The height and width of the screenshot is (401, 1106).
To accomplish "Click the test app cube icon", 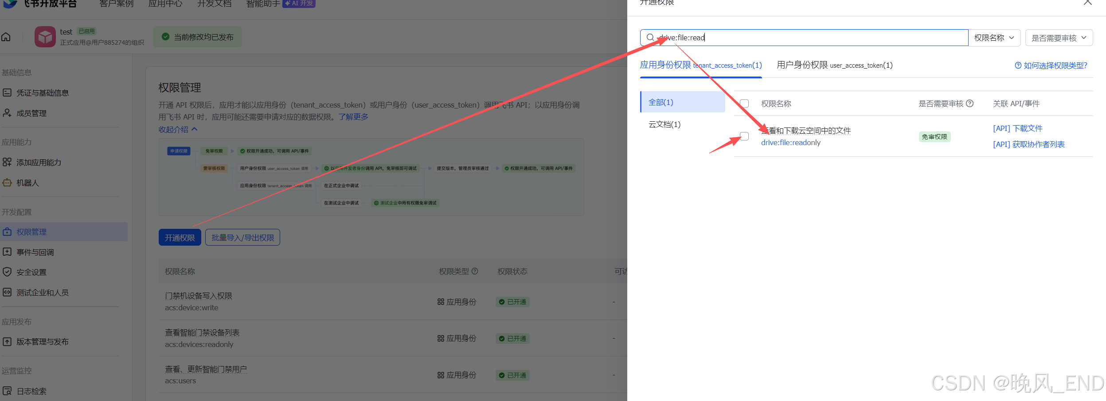I will (x=45, y=37).
